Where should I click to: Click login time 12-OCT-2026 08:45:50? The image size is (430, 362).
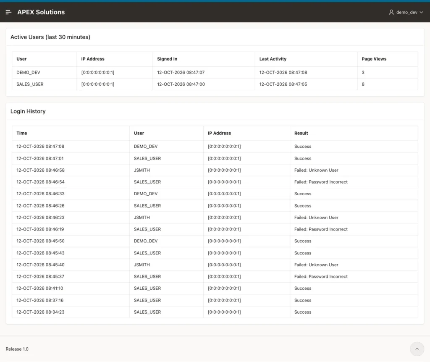tap(40, 241)
